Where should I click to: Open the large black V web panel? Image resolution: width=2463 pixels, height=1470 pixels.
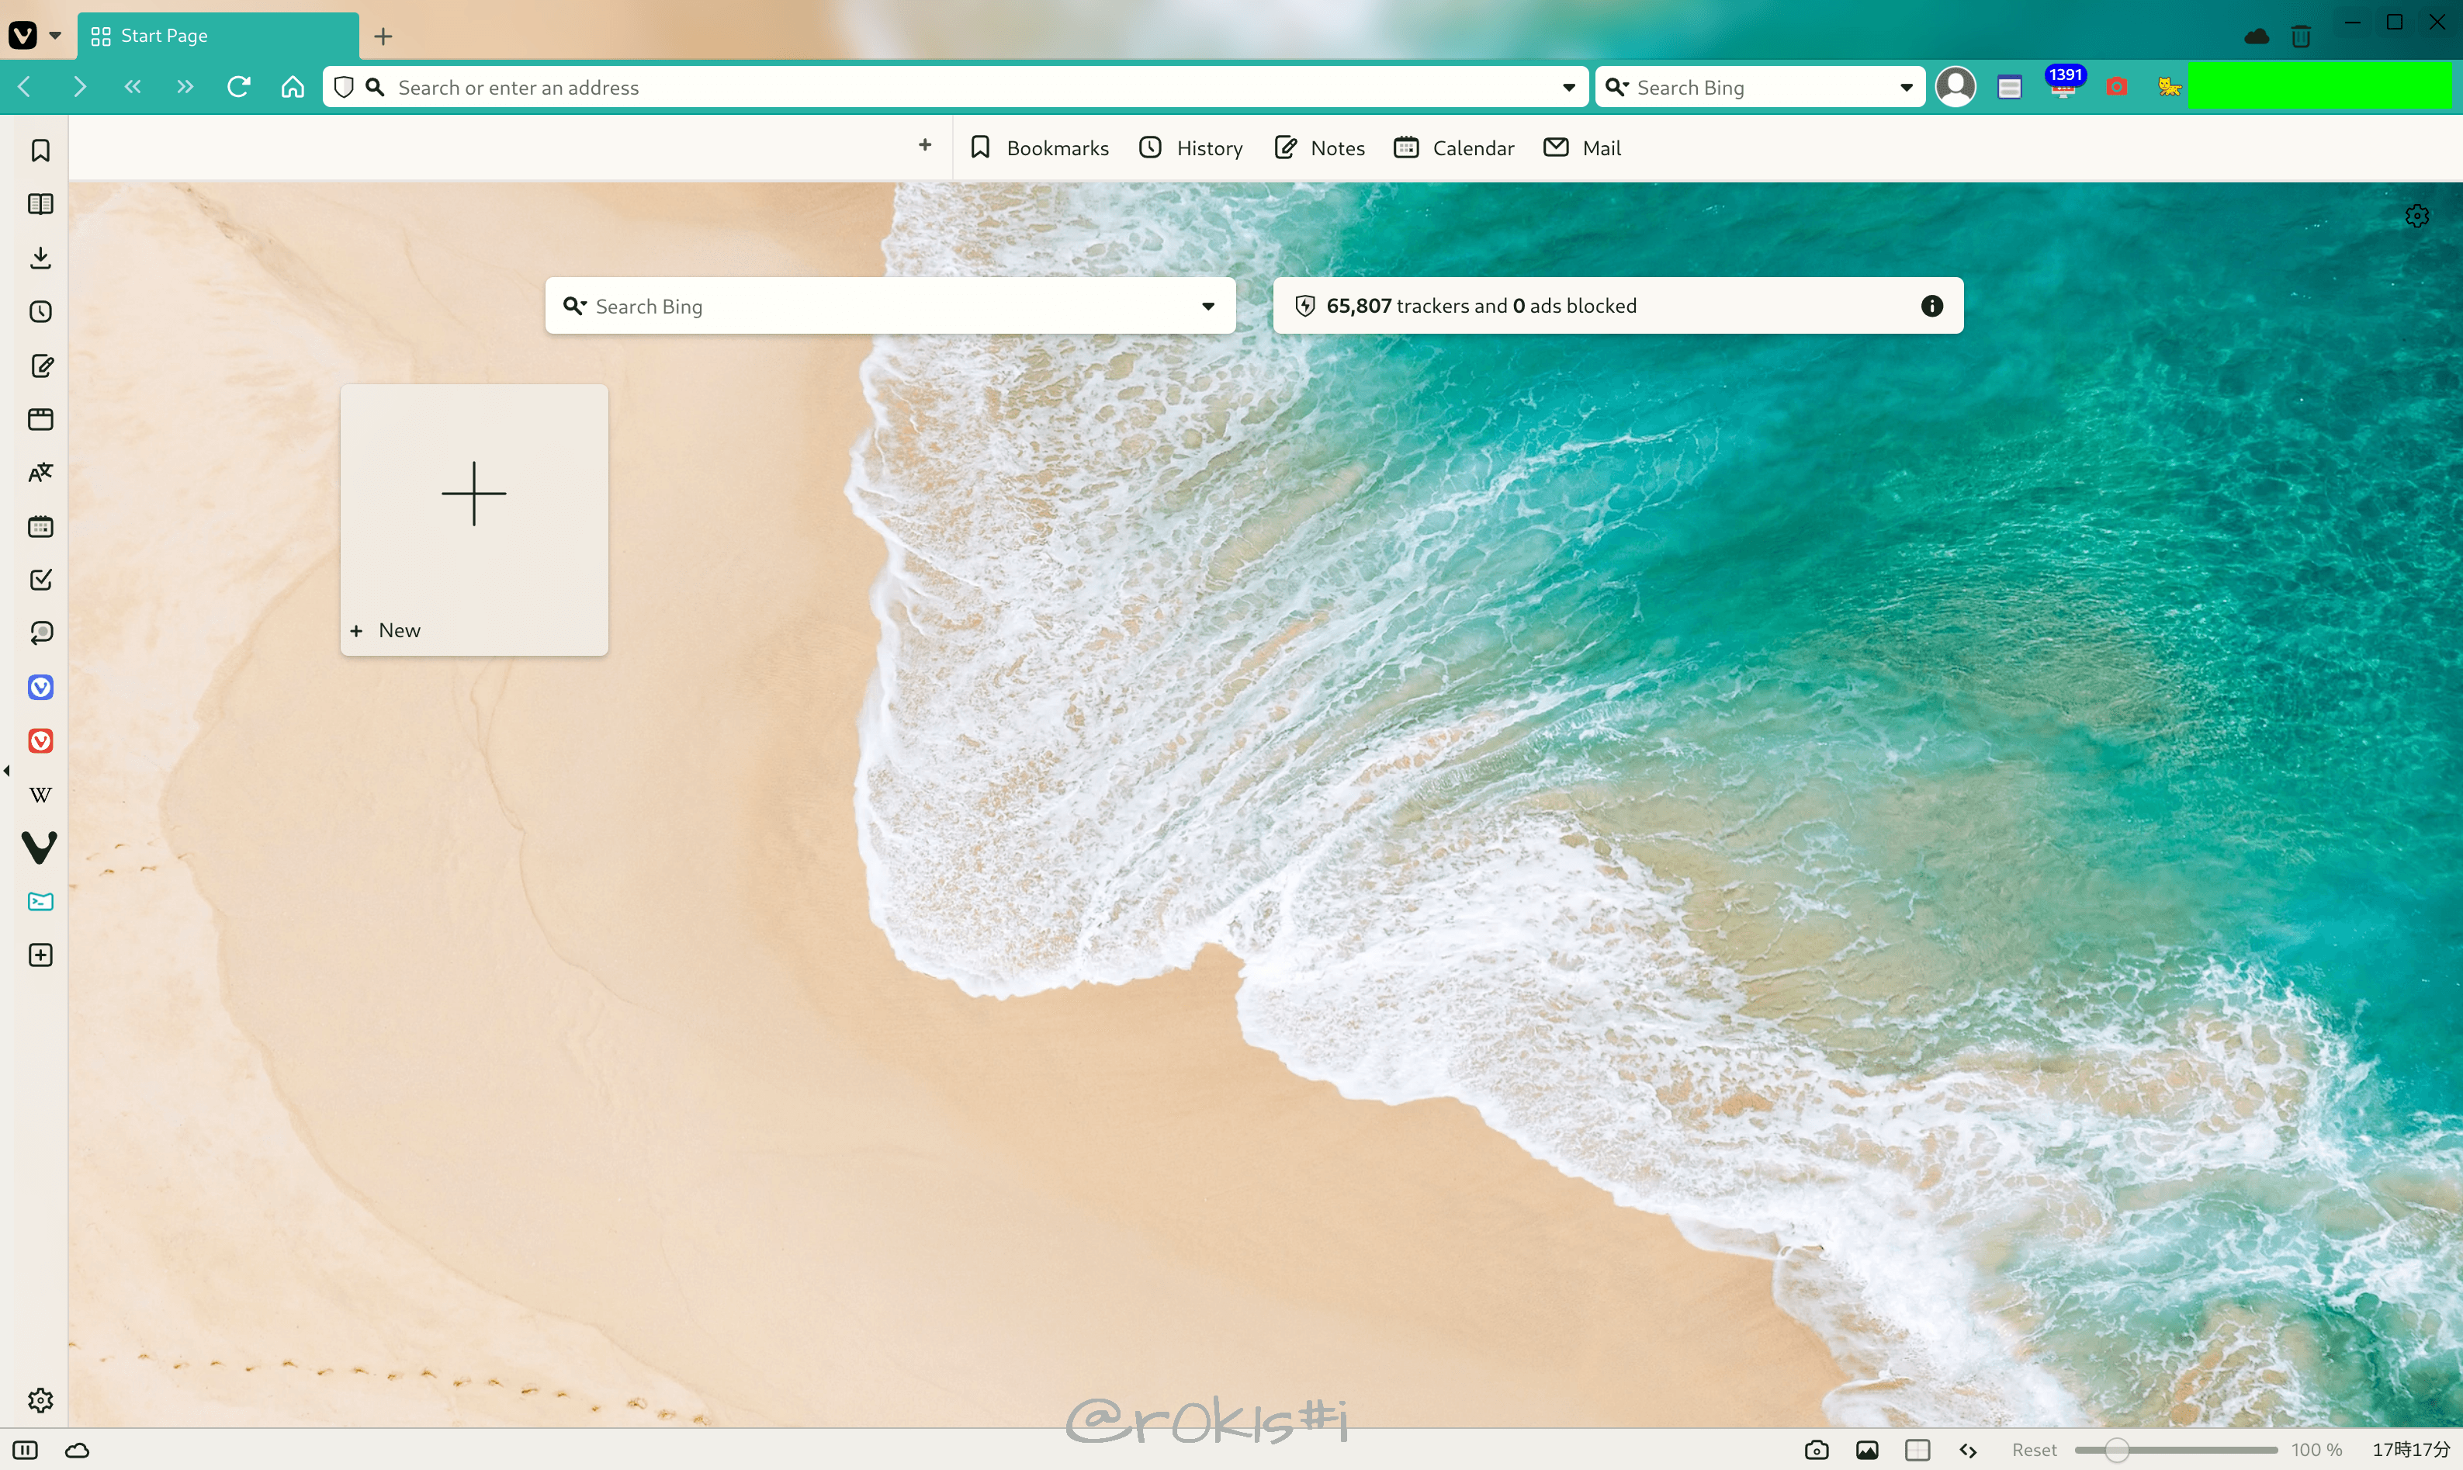40,848
